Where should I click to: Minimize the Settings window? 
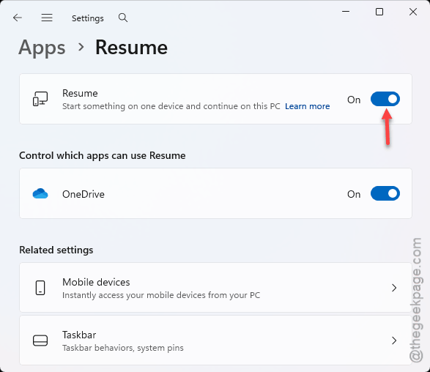click(346, 12)
